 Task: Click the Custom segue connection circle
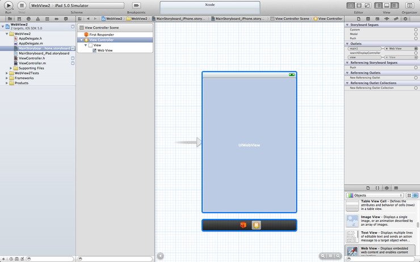415,29
